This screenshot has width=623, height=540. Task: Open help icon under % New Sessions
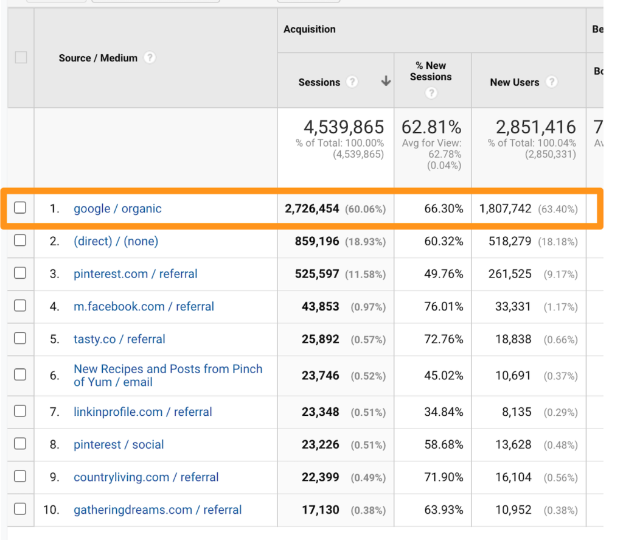[431, 93]
